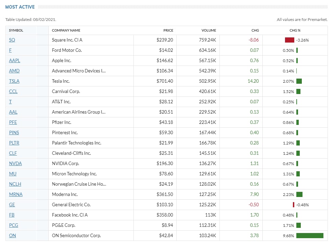The width and height of the screenshot is (332, 244).
Task: Open the NCLH ticker link
Action: coord(15,184)
